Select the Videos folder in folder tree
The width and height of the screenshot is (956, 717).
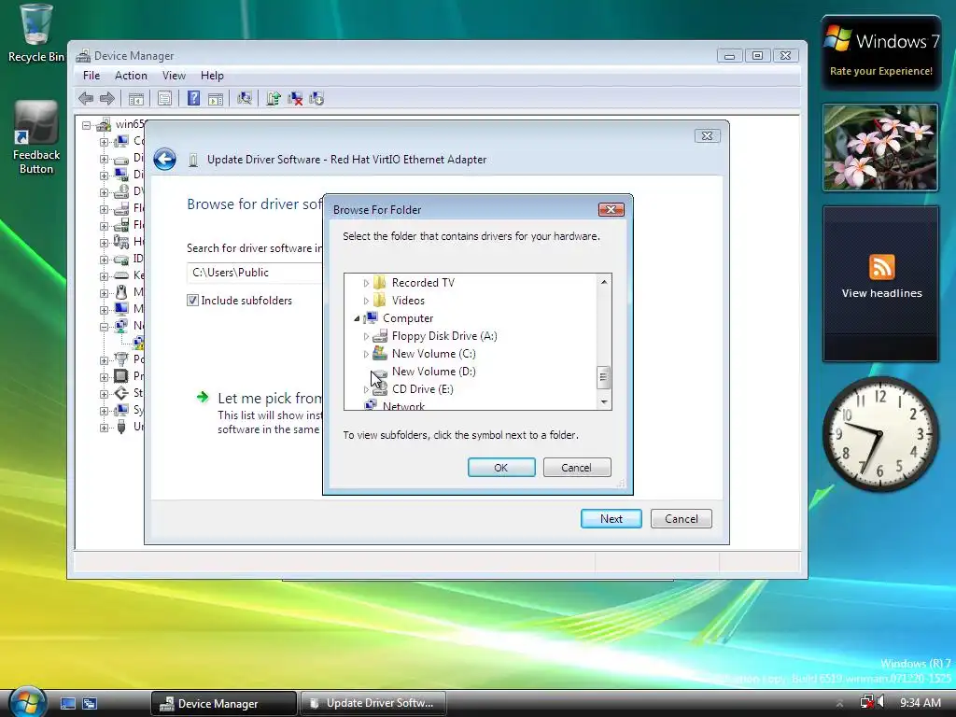408,301
